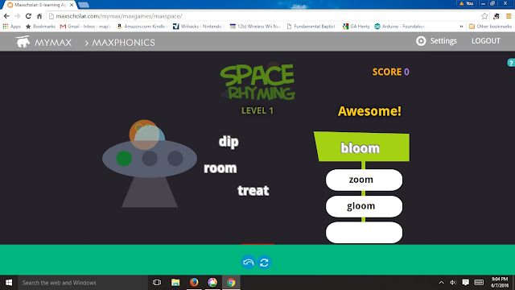Open the Other bookmarks folder
Image resolution: width=515 pixels, height=290 pixels.
click(490, 27)
